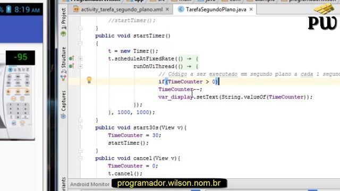Screen dimensions: 340x191
Task: Click gutter override icon beside scheduleAtFixedRate line
Action: coord(72,58)
